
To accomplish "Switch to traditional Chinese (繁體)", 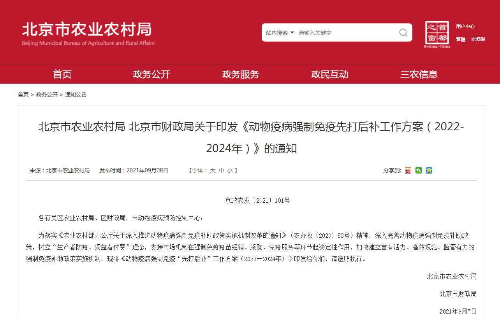I will (461, 39).
